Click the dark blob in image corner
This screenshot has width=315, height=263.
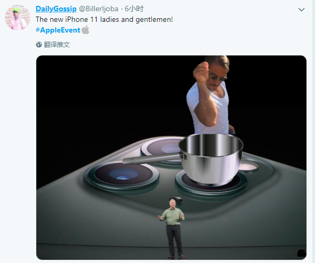301,253
